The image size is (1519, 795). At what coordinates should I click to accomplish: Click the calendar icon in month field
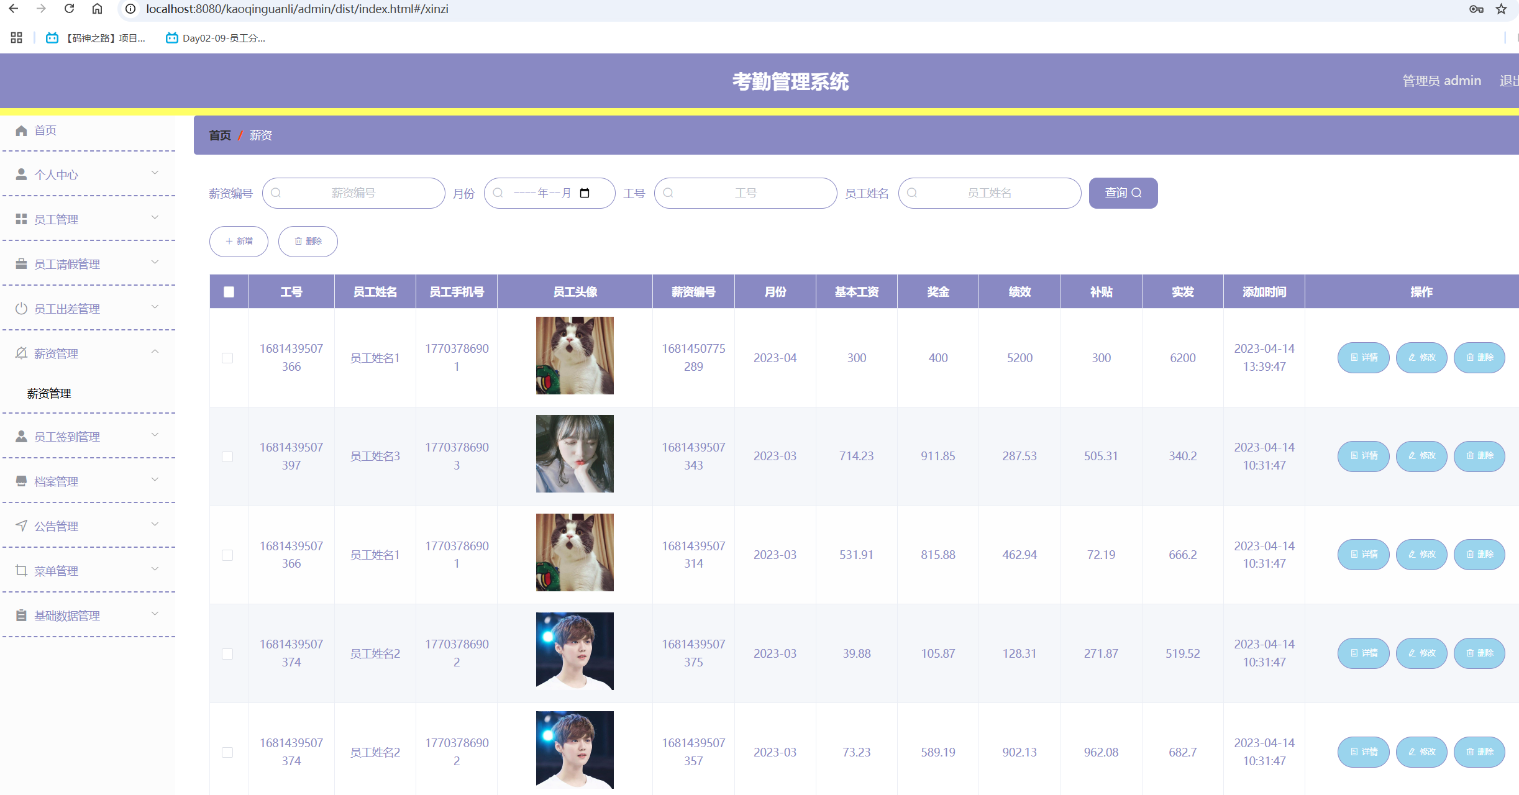pos(584,193)
